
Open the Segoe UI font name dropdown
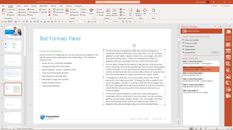click(x=75, y=22)
